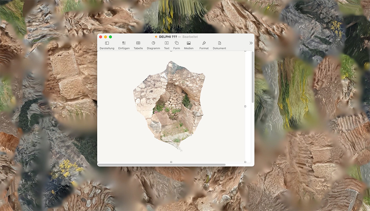Click the bottom-center selection handle
Viewport: 370px width, 211px height.
coord(171,162)
